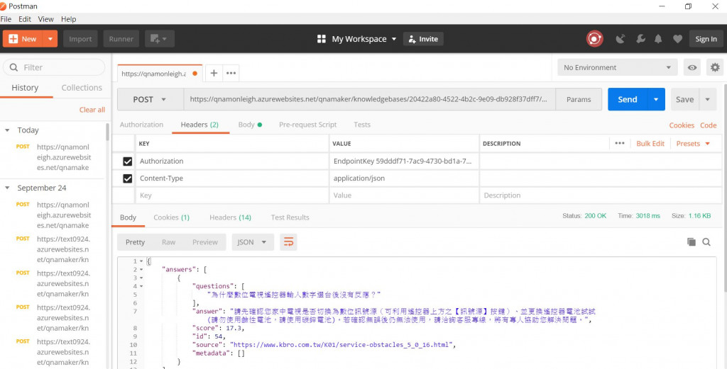Toggle the wrap lines icon in response
727x369 pixels.
(x=288, y=242)
